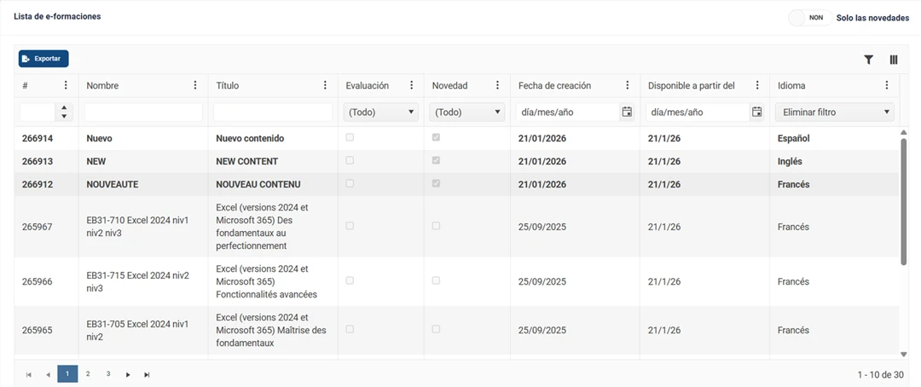Toggle Evaluación checkbox for row 265965
921x387 pixels.
click(x=350, y=329)
